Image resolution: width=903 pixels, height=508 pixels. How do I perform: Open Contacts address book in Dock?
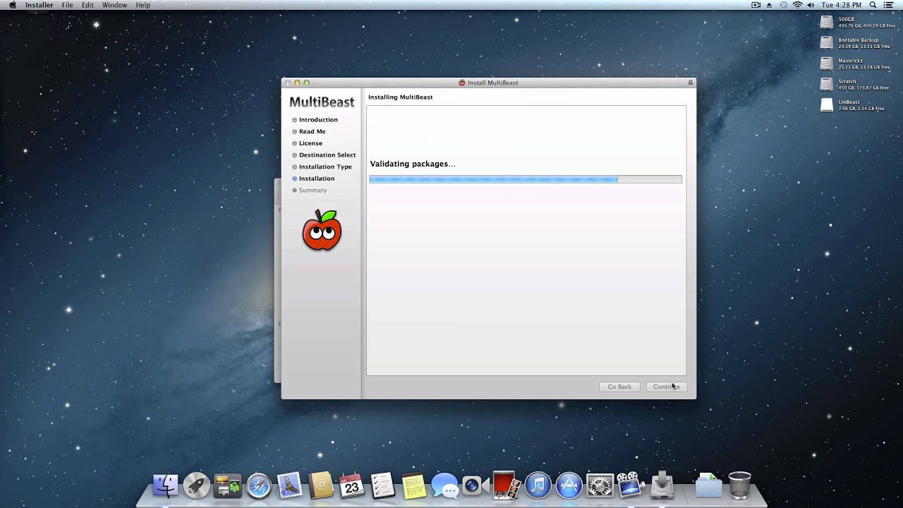321,485
